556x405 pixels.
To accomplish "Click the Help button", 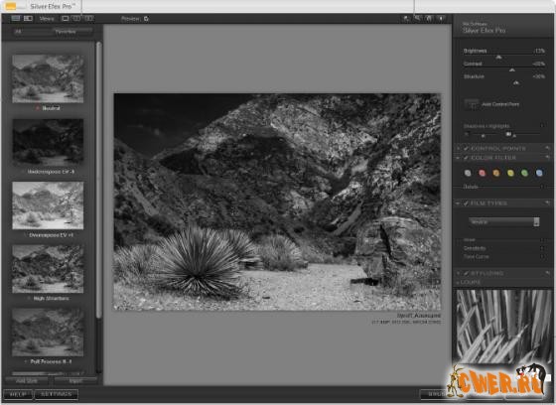I will pos(18,394).
